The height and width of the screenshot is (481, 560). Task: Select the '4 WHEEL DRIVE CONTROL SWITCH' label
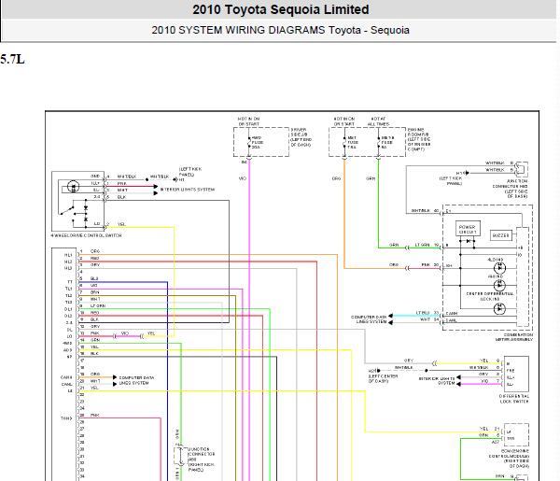[x=86, y=235]
